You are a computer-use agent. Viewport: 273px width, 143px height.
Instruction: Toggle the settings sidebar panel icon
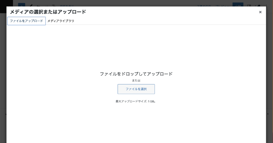(249, 5)
